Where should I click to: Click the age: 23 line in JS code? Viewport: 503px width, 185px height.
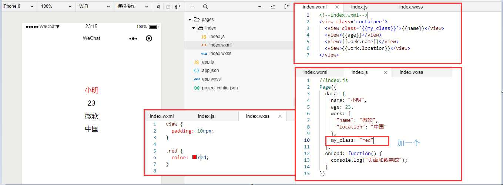(342, 107)
